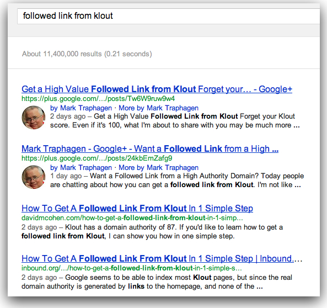Image resolution: width=327 pixels, height=308 pixels.
Task: Click the plus.google.com 24kbEmZafg9 post URL
Action: [x=97, y=158]
